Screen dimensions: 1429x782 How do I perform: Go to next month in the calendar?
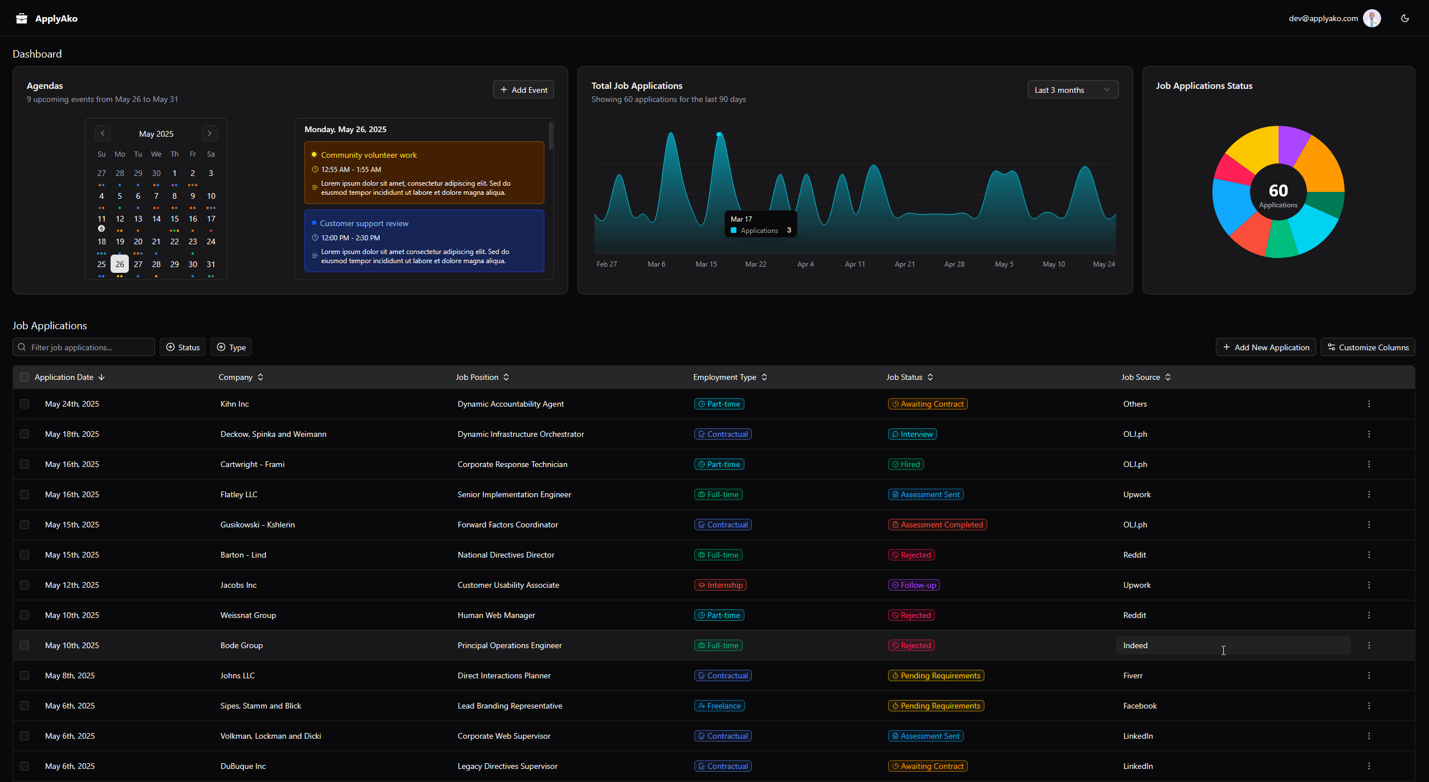pos(210,133)
